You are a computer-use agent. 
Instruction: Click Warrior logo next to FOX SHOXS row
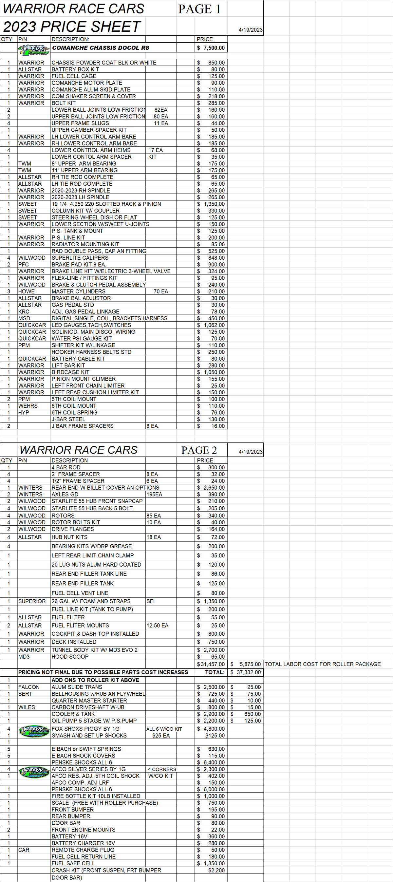tap(33, 731)
